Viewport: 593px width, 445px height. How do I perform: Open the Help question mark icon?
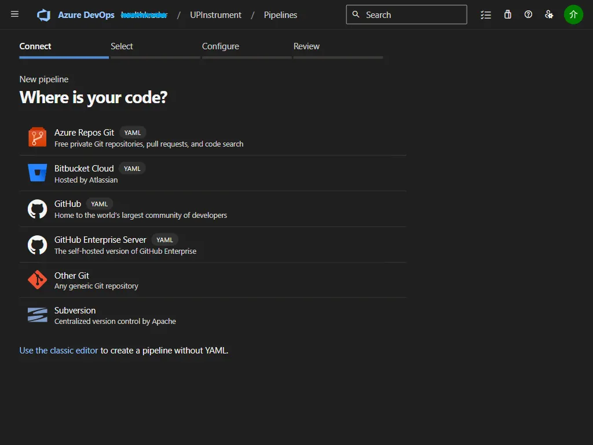pyautogui.click(x=528, y=14)
